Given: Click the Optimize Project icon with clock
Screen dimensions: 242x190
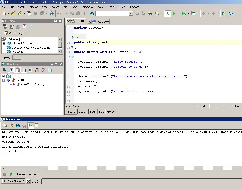Looking at the screenshot, I should click(193, 13).
